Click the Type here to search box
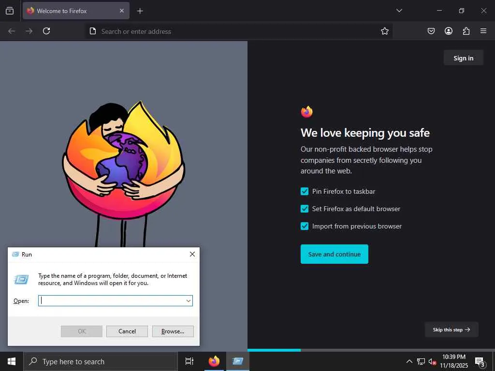 pyautogui.click(x=101, y=361)
